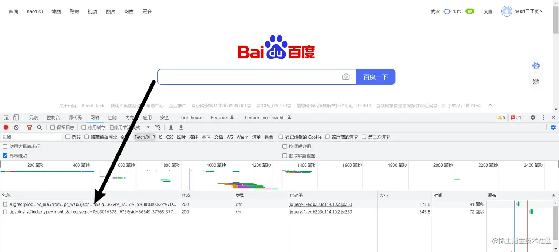
Task: Toggle the red filter funnel icon
Action: 30,127
